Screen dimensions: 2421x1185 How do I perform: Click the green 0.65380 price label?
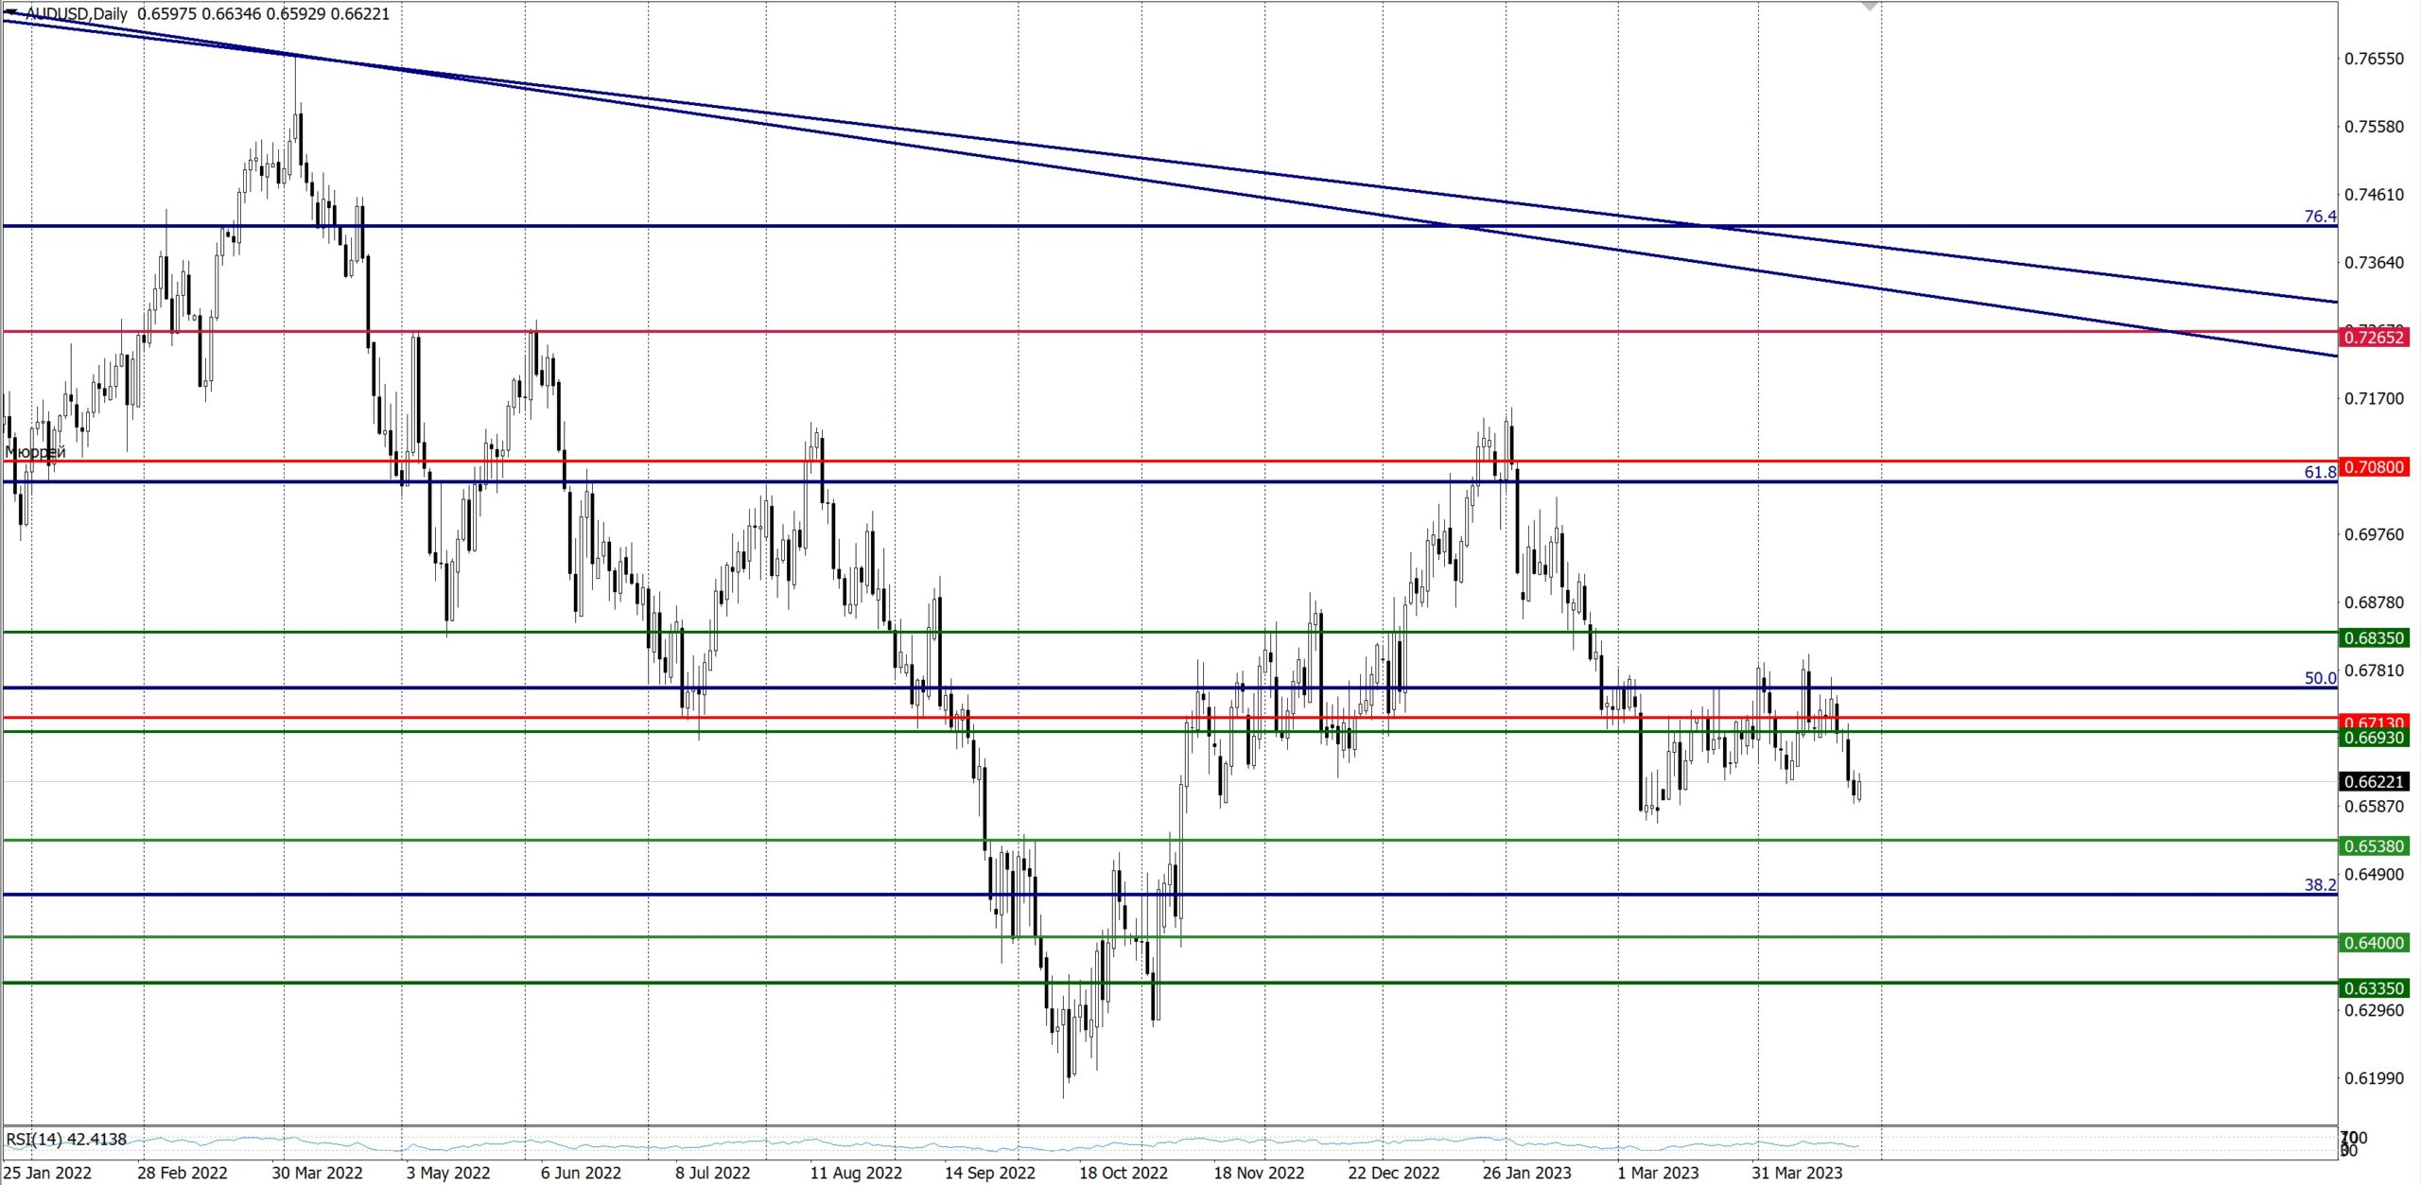(2374, 846)
